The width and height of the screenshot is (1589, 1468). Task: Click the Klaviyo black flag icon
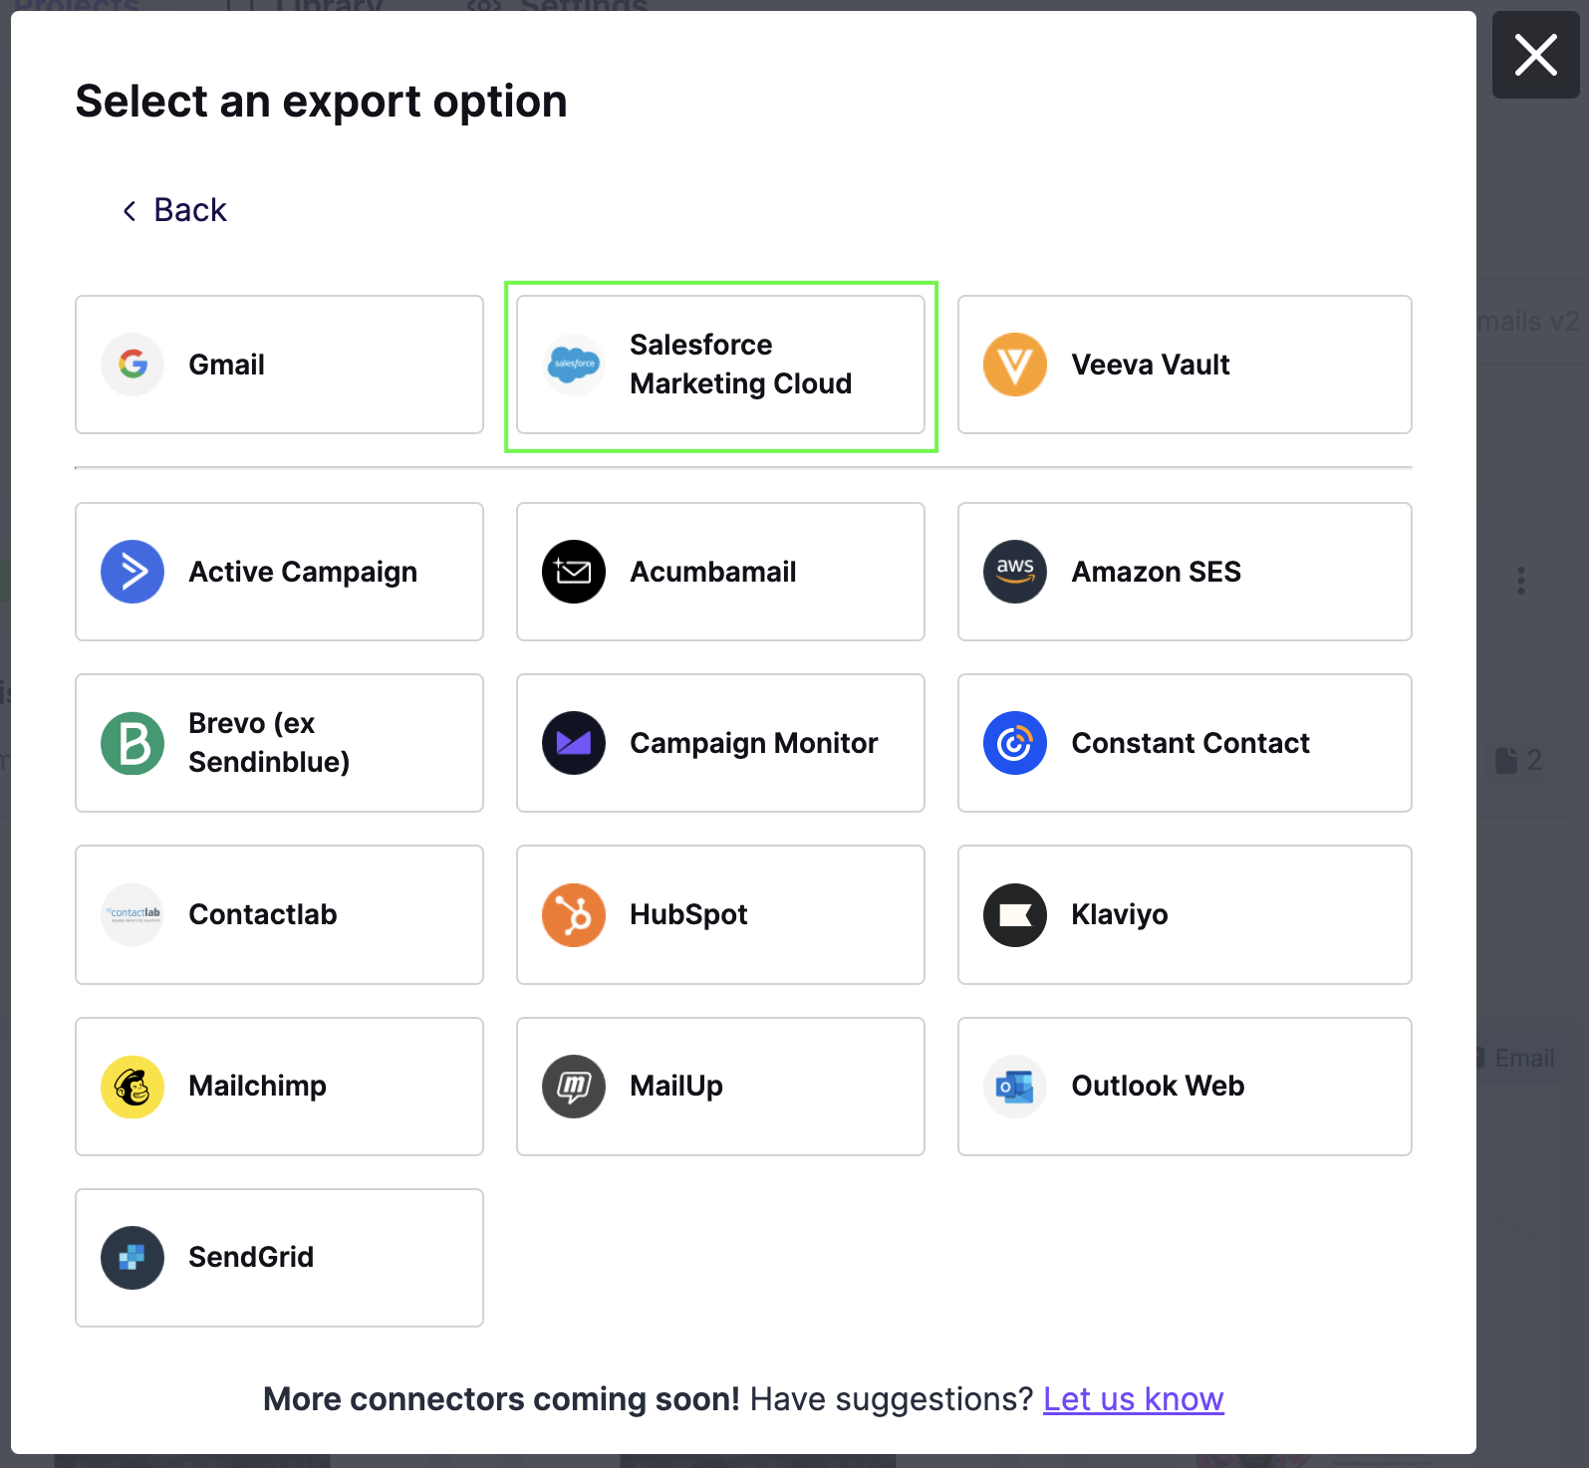(x=1015, y=914)
